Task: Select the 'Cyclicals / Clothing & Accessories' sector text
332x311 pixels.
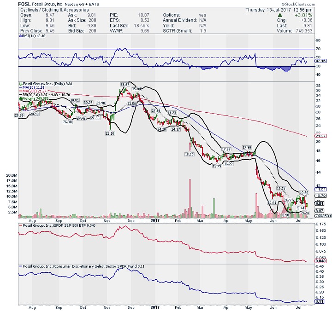Action: [x=54, y=10]
